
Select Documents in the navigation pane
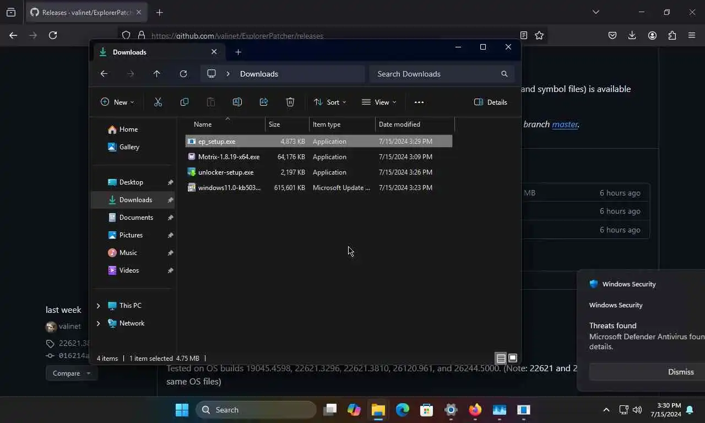pos(133,218)
